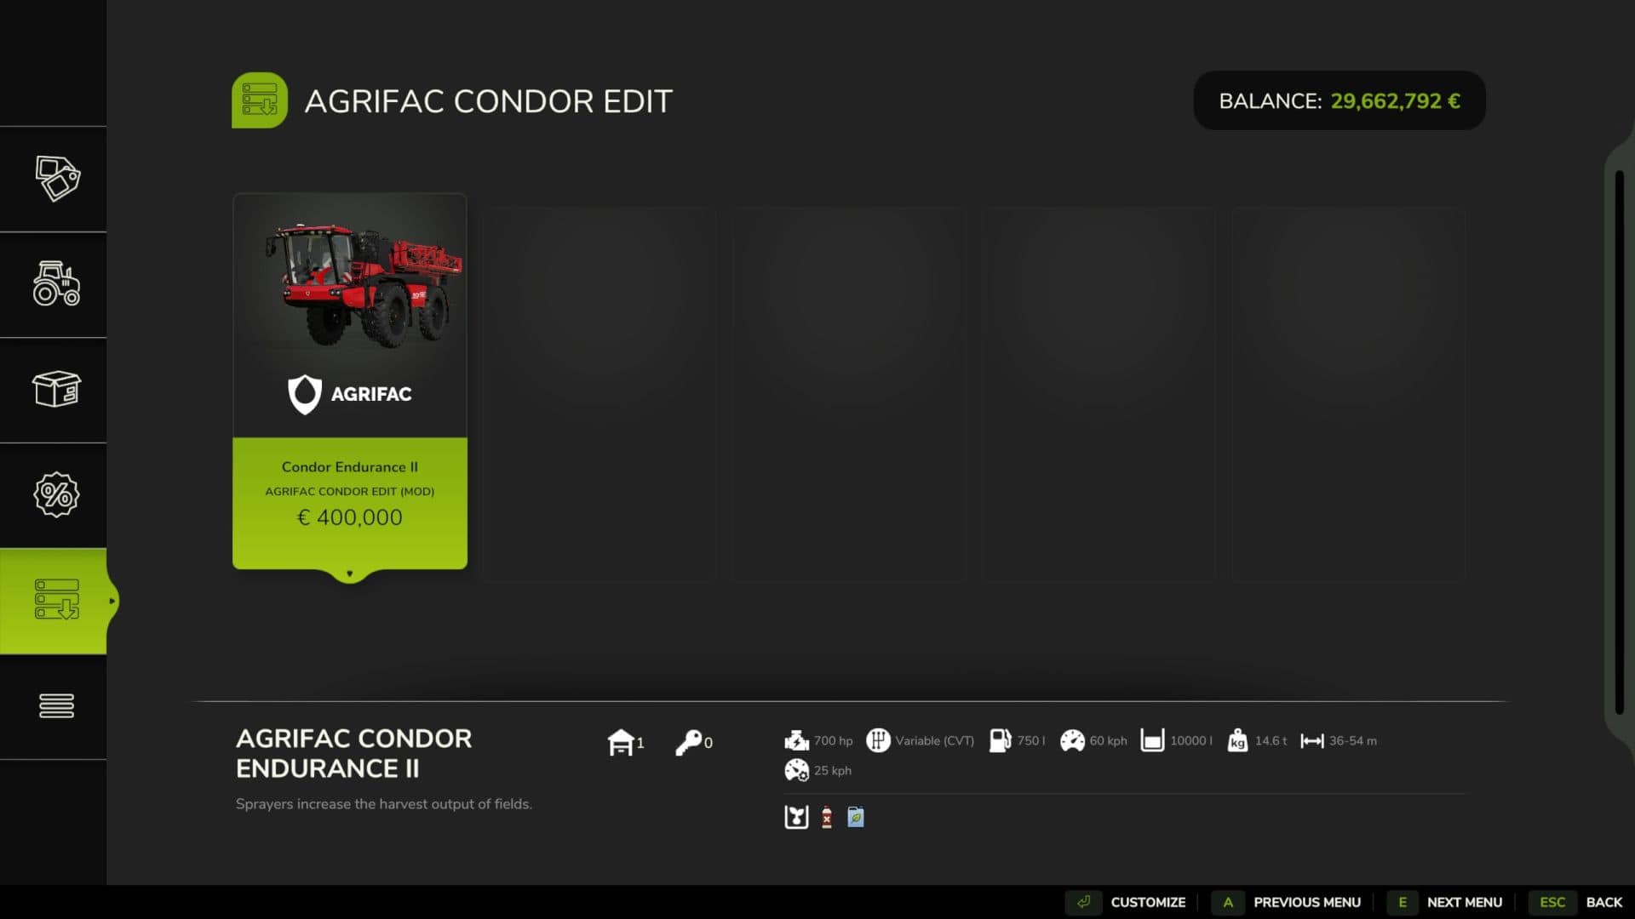Click the Agrifac brand logo
Image resolution: width=1635 pixels, height=919 pixels.
349,394
